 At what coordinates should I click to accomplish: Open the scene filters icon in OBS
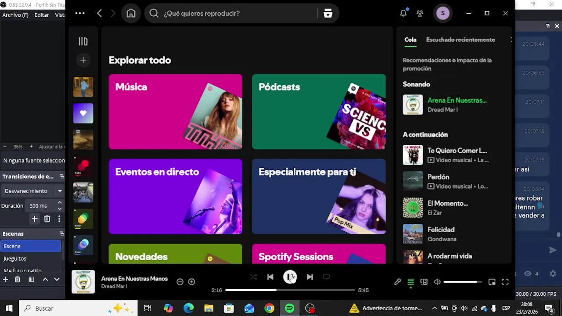coord(31,279)
